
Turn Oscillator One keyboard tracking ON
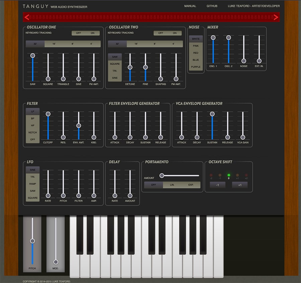coord(93,33)
